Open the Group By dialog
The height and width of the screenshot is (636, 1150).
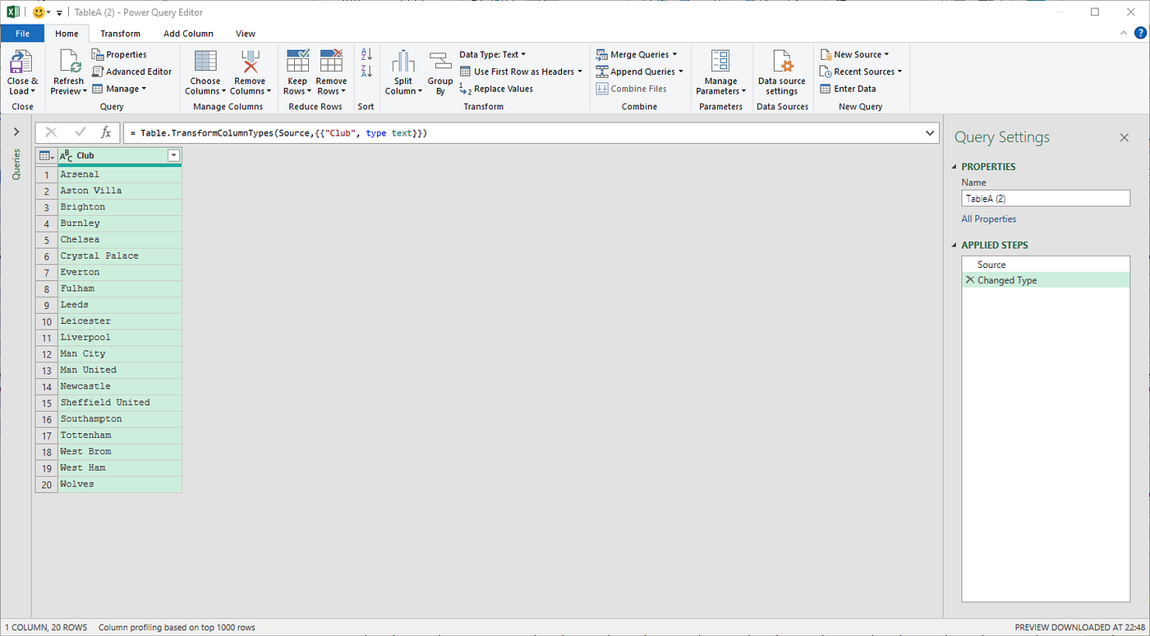[440, 72]
